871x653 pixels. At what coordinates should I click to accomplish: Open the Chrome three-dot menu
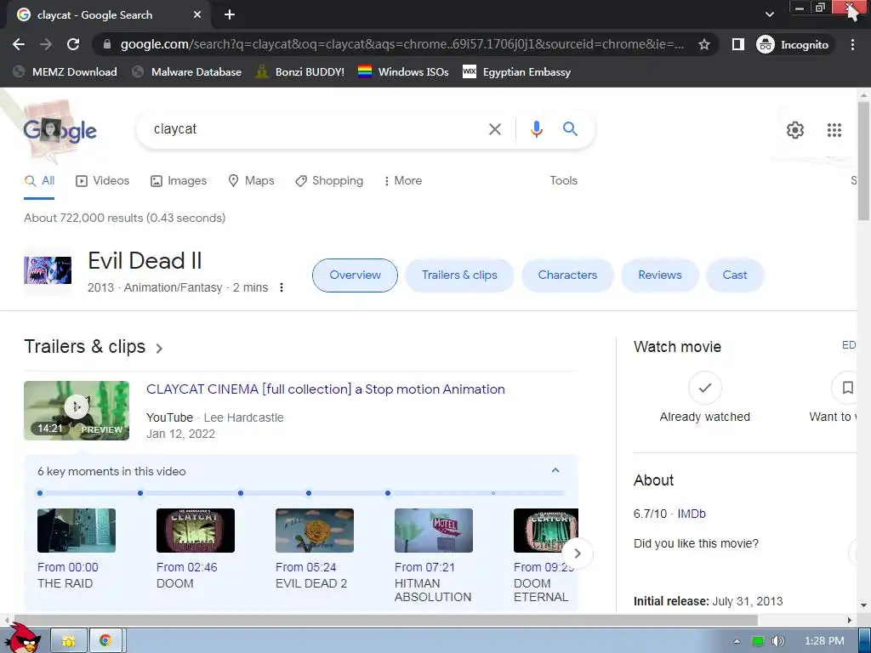coord(852,44)
